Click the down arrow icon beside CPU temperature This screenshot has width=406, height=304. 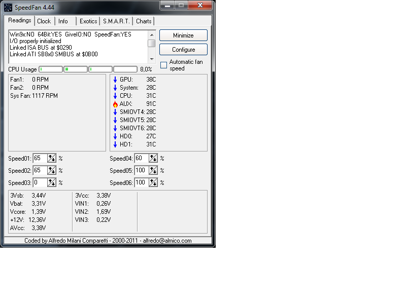pos(115,96)
